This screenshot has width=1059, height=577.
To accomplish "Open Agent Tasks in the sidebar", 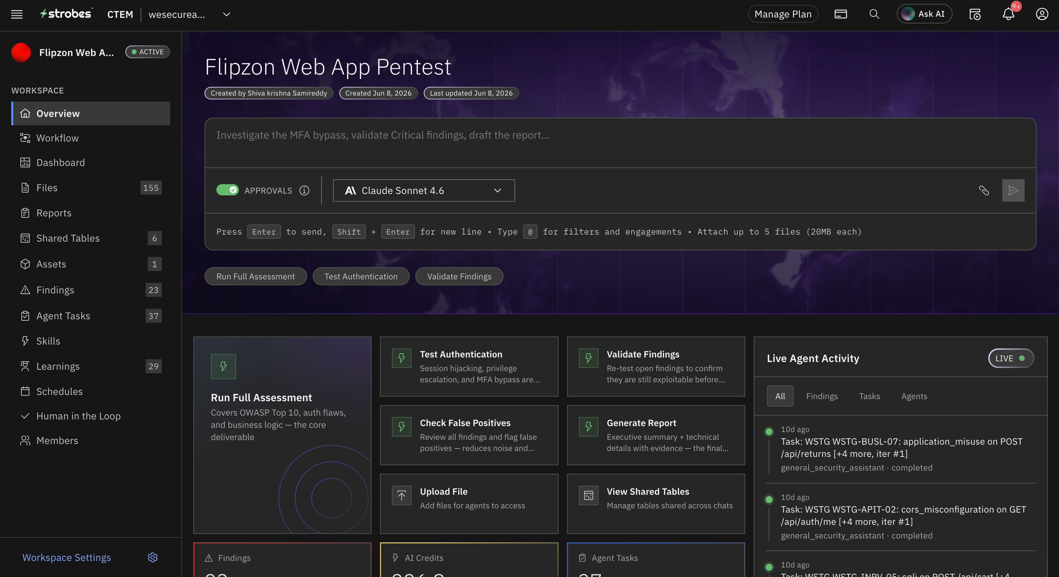I will 91,315.
